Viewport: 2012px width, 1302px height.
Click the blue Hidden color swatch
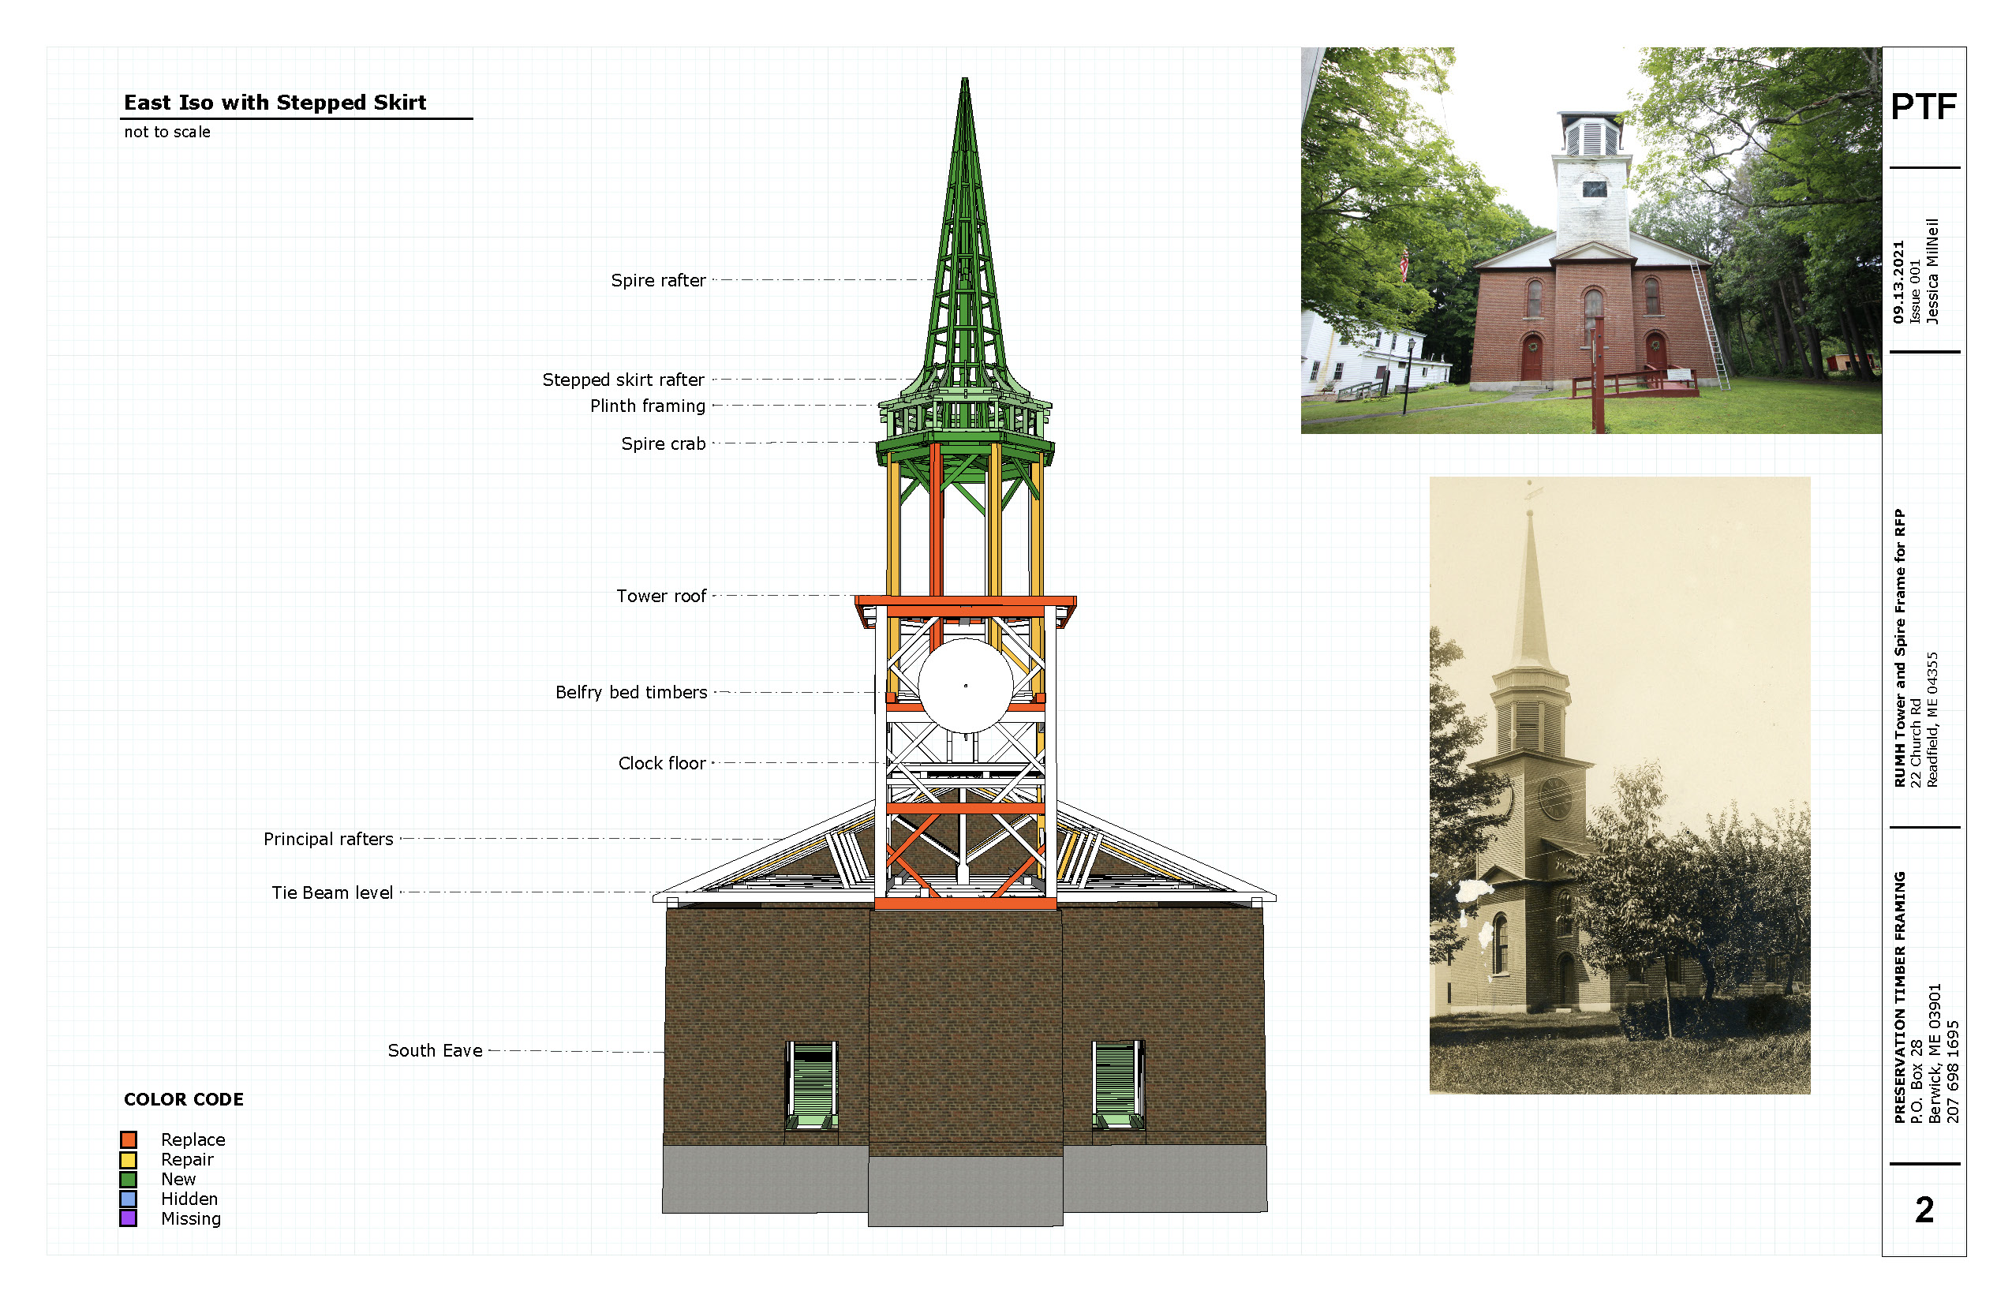tap(129, 1199)
